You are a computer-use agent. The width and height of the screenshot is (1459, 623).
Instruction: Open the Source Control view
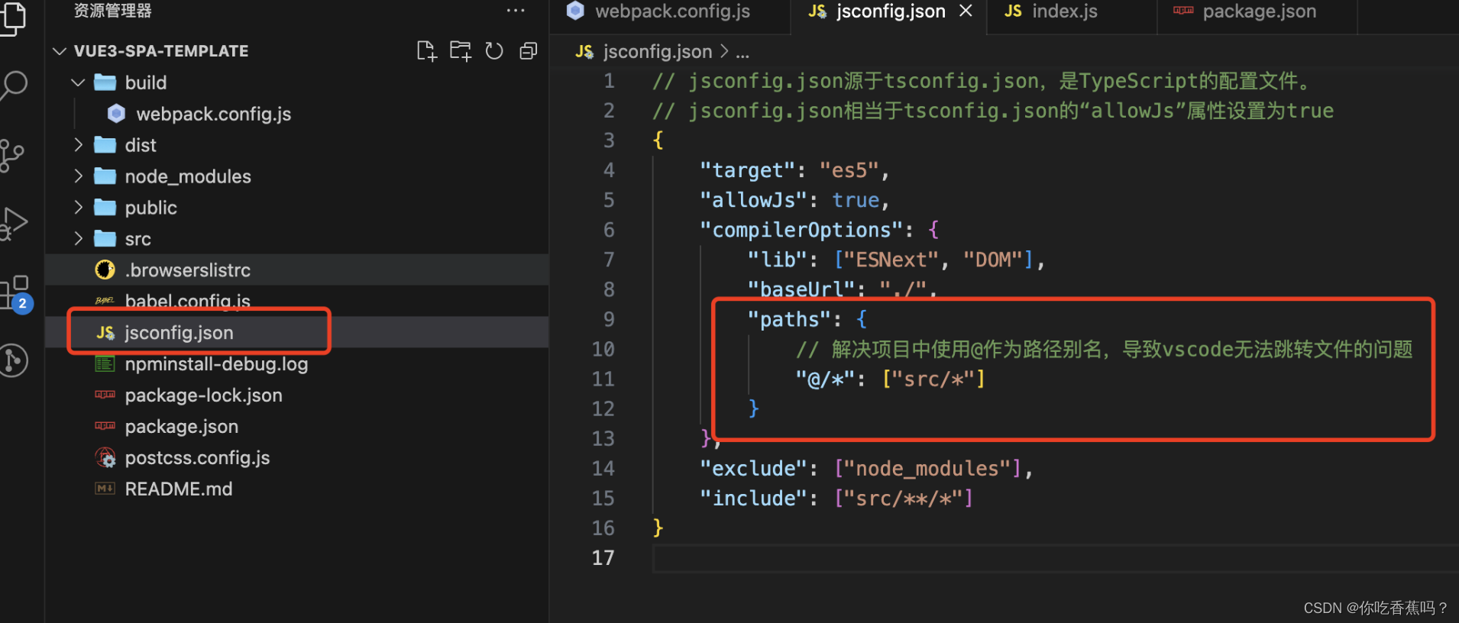[11, 156]
